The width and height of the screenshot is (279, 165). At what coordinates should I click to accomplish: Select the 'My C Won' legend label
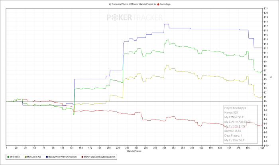[x=15, y=157]
